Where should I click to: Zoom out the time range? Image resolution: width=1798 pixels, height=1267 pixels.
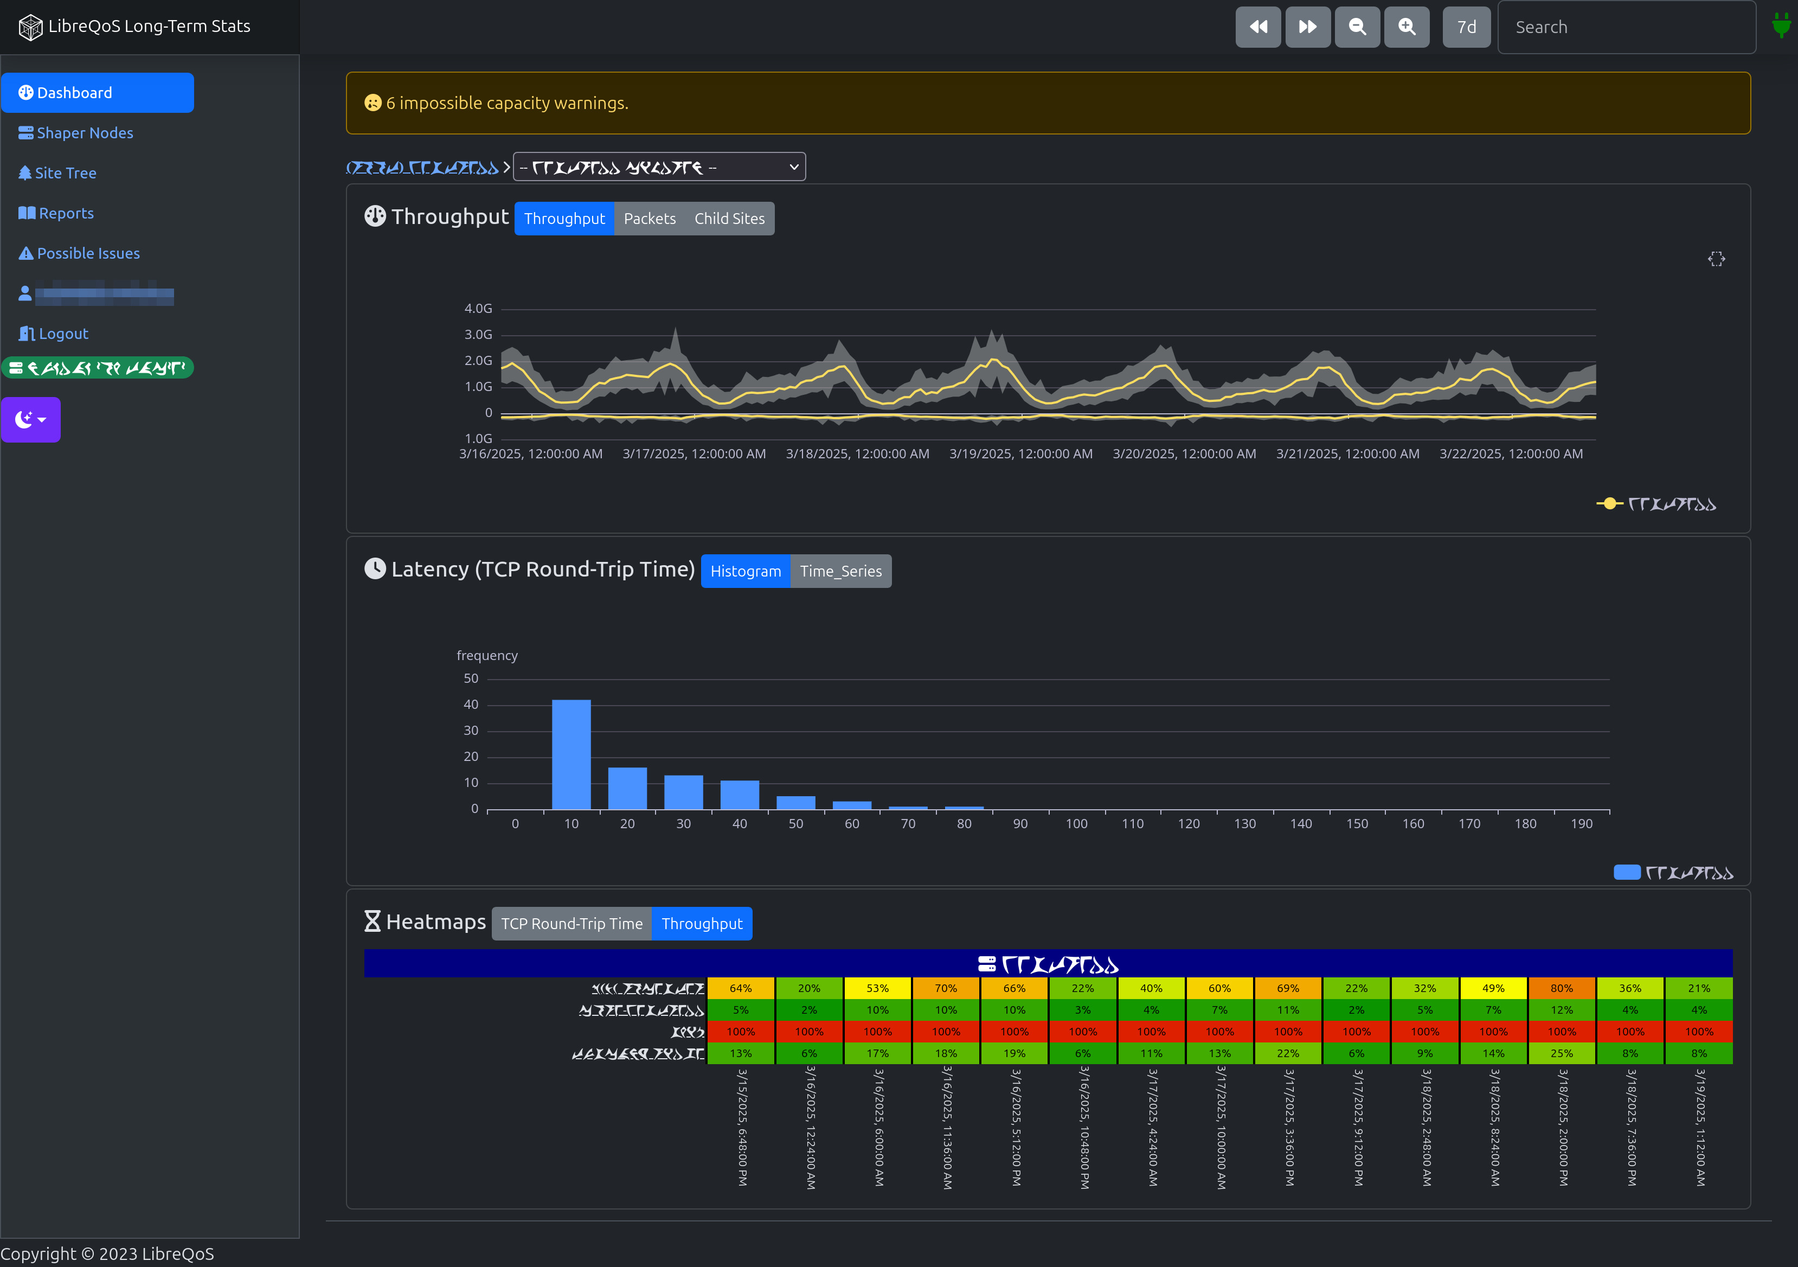point(1356,28)
